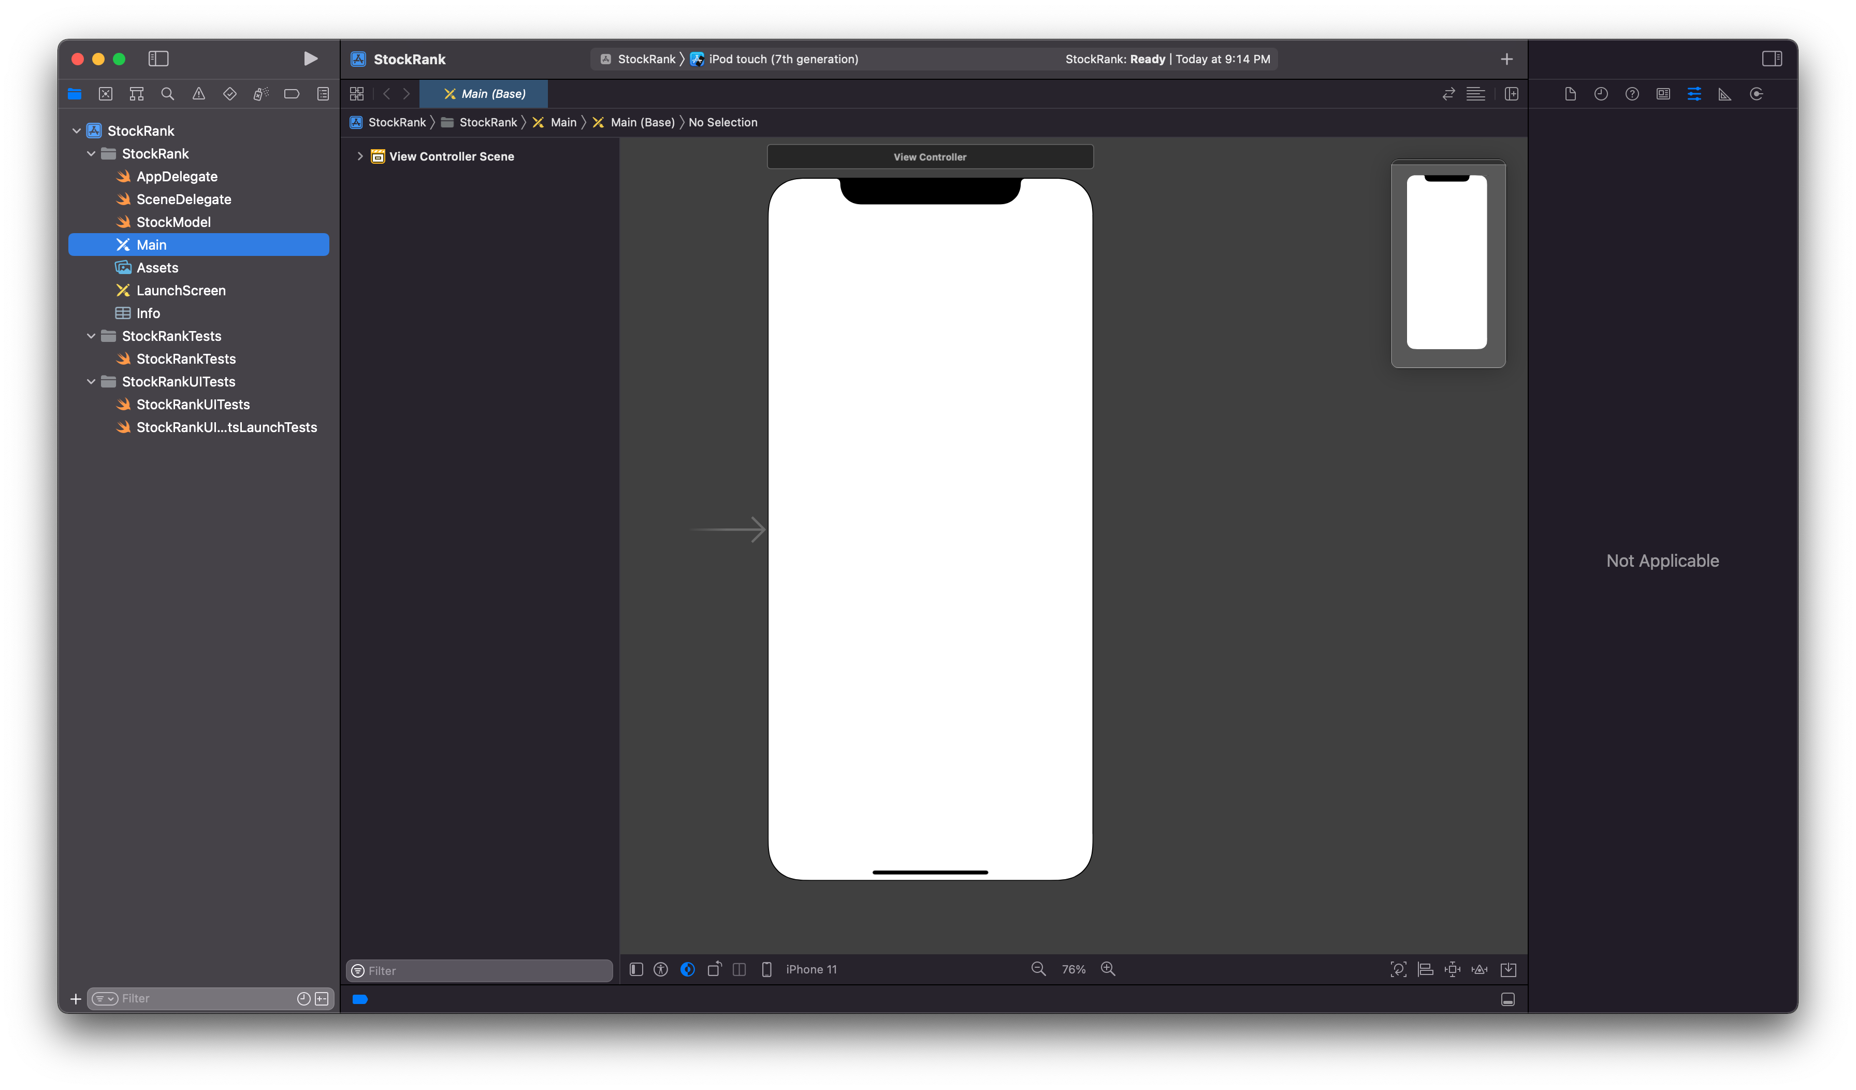
Task: Open the Issue navigator warning icon
Action: coord(199,94)
